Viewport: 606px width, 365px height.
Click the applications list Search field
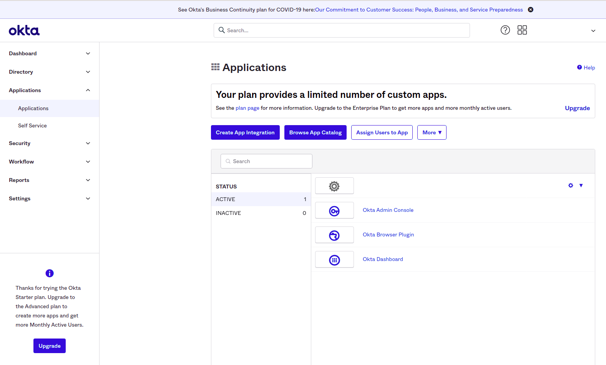tap(266, 161)
